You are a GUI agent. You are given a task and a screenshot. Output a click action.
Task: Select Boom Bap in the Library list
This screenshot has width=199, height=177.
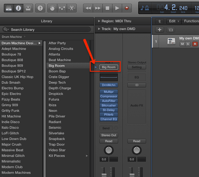pyautogui.click(x=57, y=71)
